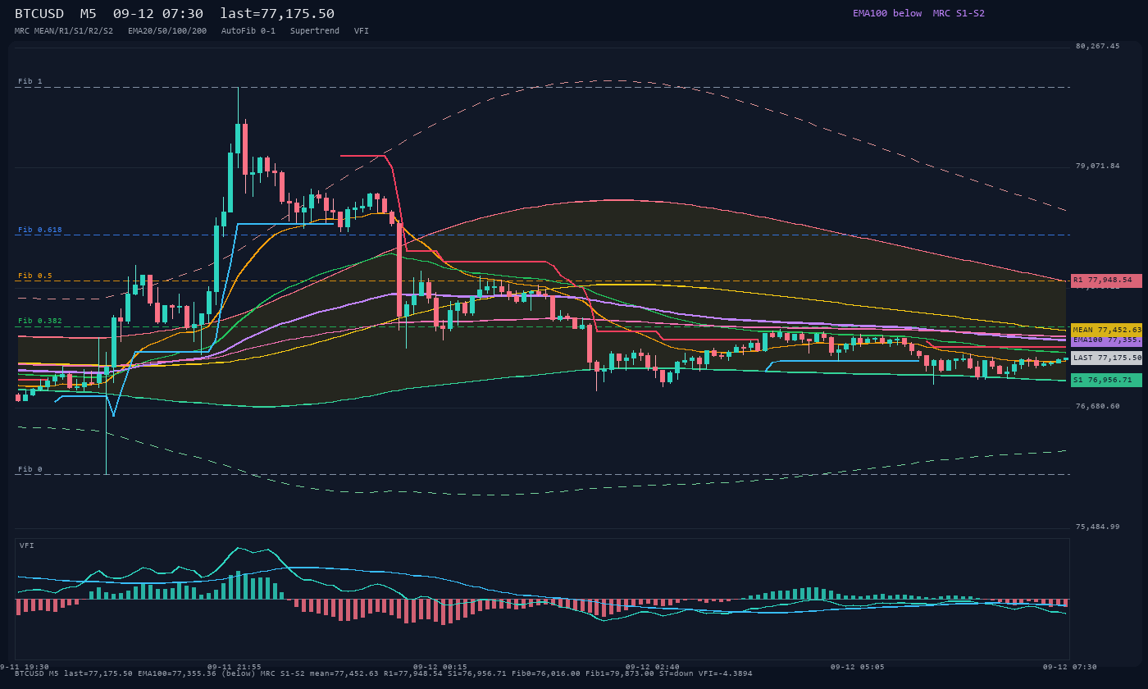Screen dimensions: 1148x689
Task: Select the MRC MEAN/R1/S1/R2/S2 legend entry
Action: tap(64, 30)
